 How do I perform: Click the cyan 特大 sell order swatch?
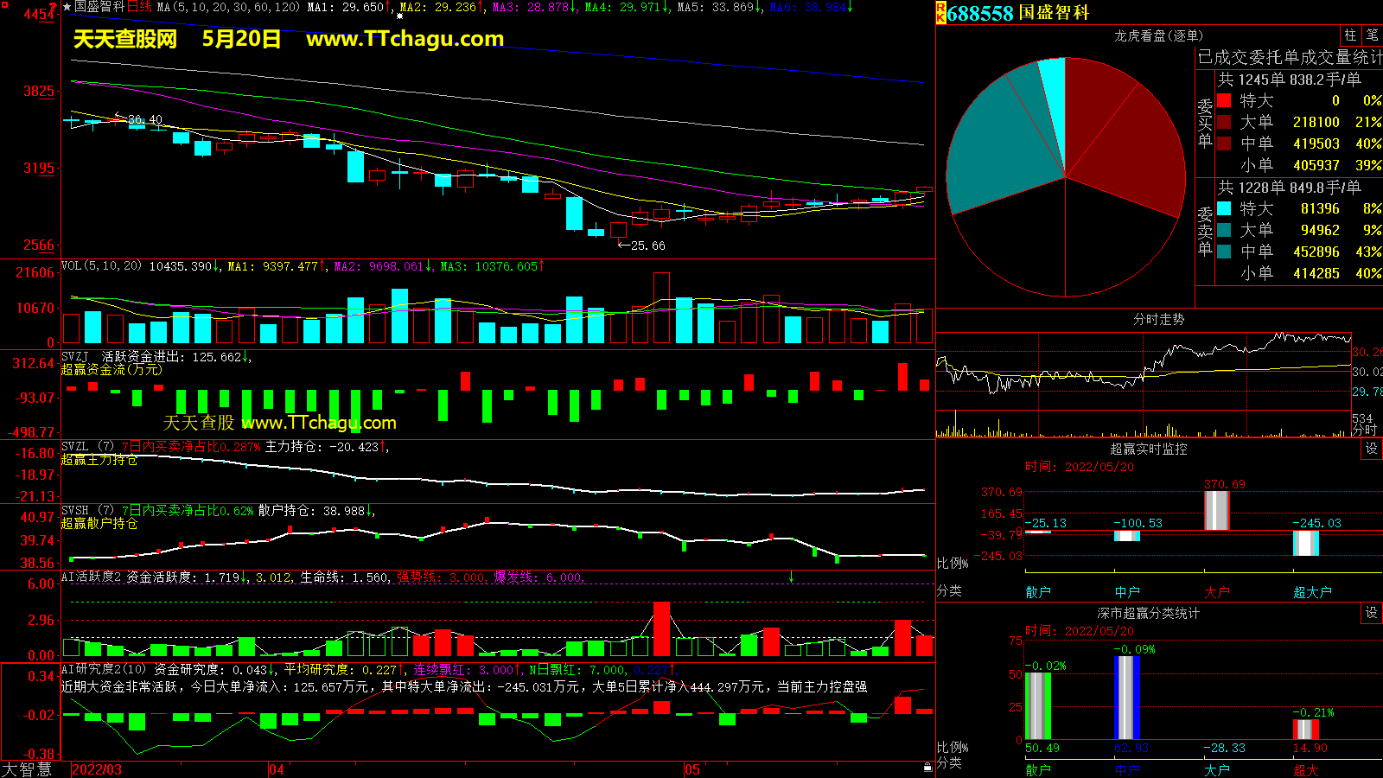coord(1224,208)
